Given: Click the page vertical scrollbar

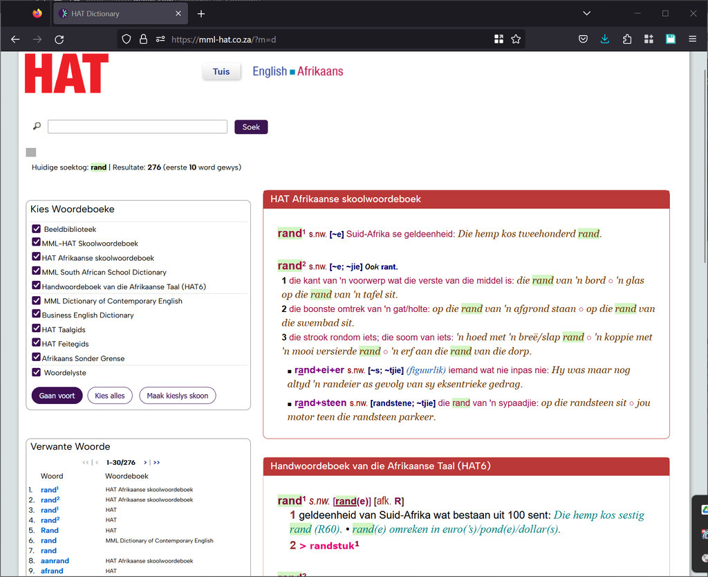Looking at the screenshot, I should 705,165.
